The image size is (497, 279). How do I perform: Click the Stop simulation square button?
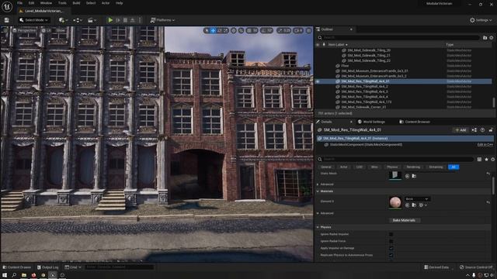pos(125,20)
